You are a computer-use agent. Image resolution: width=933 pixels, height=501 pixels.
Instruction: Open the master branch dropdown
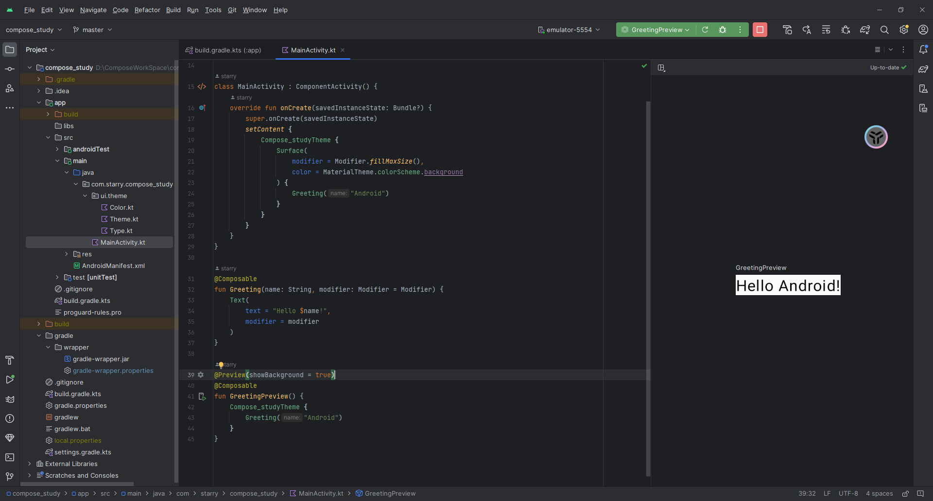click(x=92, y=30)
